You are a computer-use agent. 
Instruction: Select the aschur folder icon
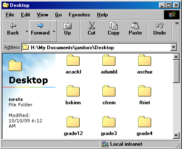click(x=145, y=60)
